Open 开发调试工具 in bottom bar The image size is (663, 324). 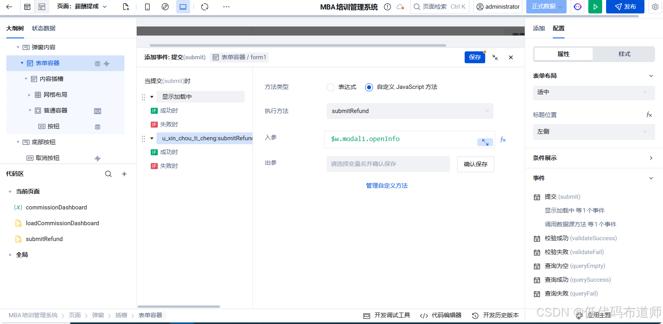coord(387,315)
